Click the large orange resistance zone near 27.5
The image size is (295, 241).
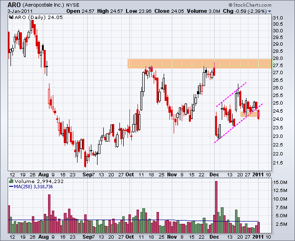point(200,64)
